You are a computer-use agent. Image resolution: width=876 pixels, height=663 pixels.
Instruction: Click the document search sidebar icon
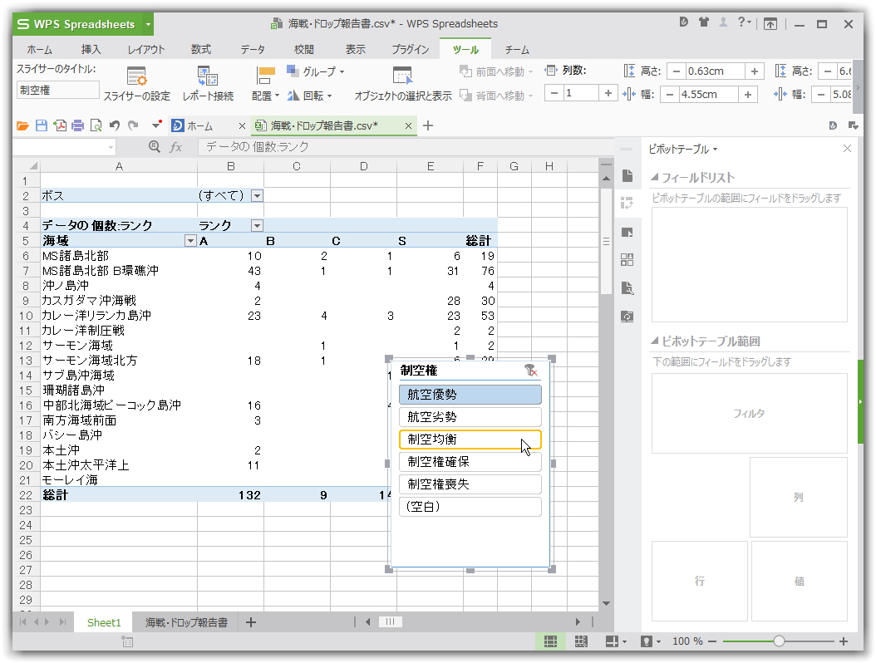(x=627, y=288)
